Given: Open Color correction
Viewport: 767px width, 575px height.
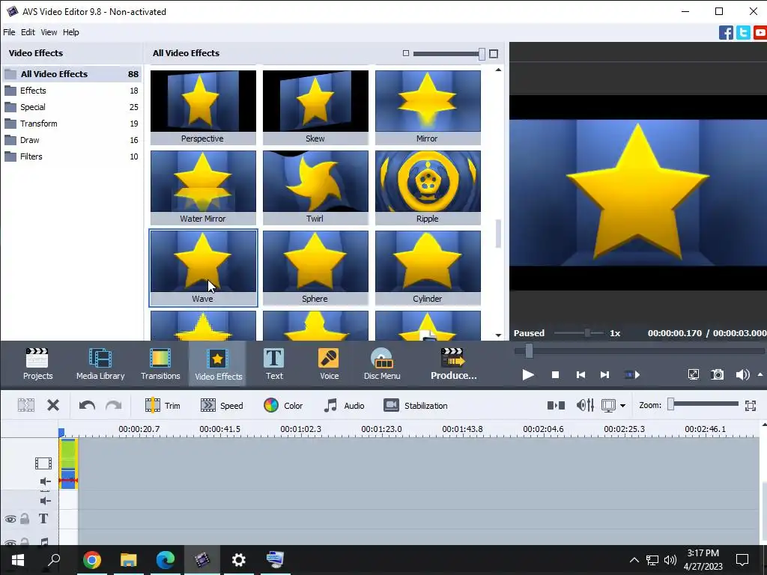Looking at the screenshot, I should pyautogui.click(x=283, y=405).
